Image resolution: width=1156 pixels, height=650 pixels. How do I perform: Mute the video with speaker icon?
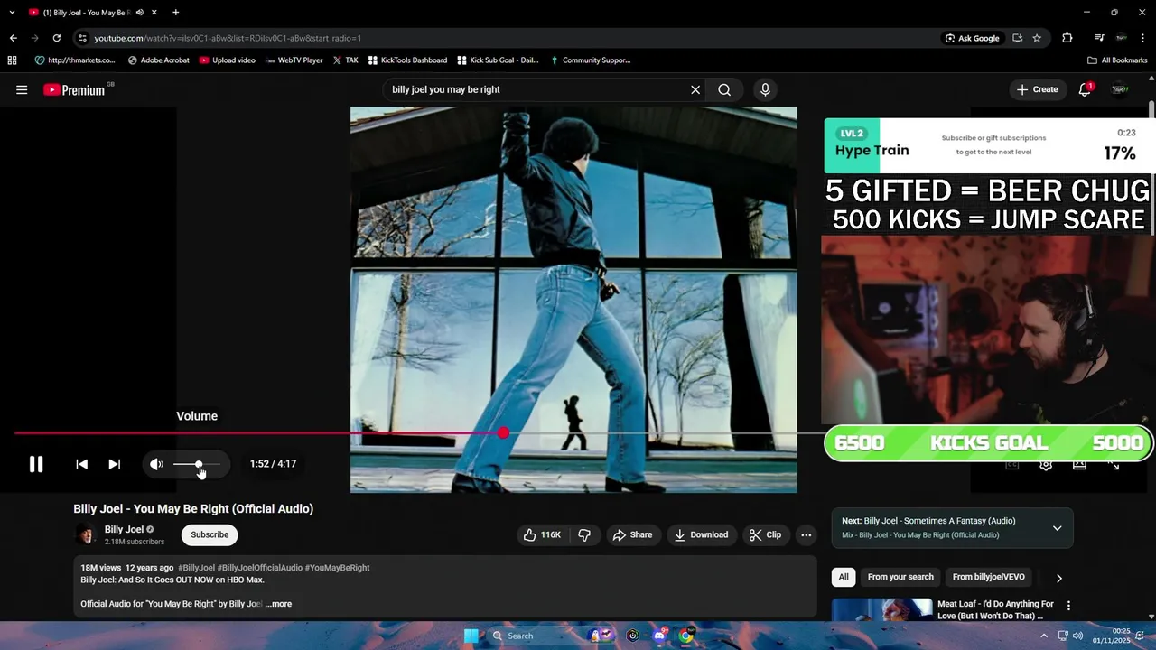click(x=156, y=464)
